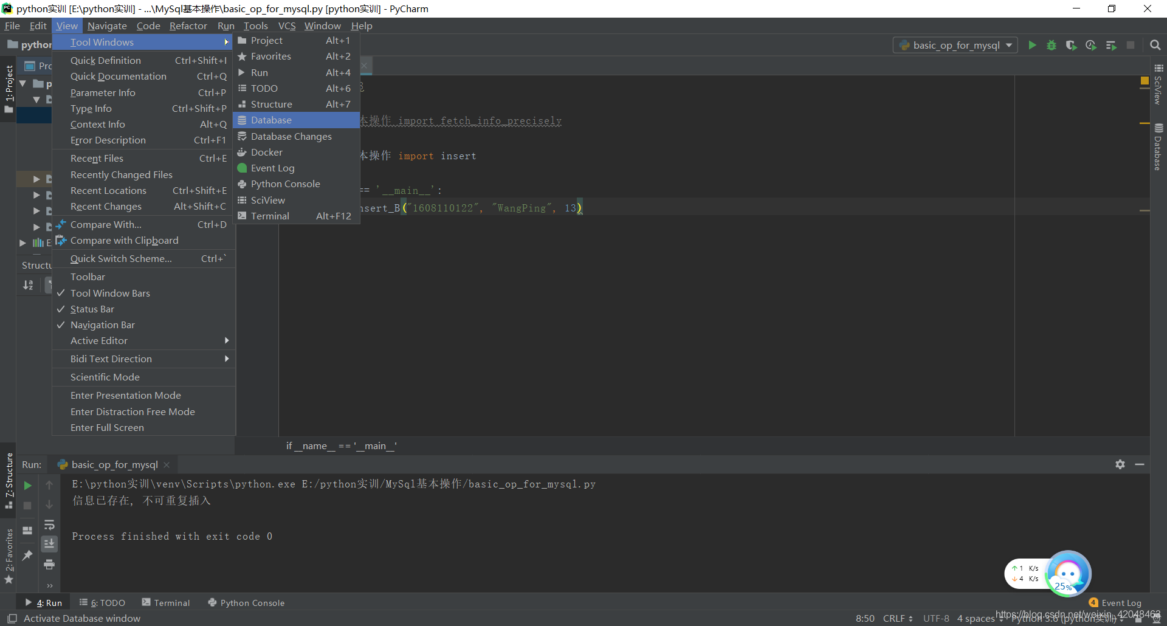1167x626 pixels.
Task: Click the Search Everywhere magnifier icon
Action: click(x=1155, y=45)
